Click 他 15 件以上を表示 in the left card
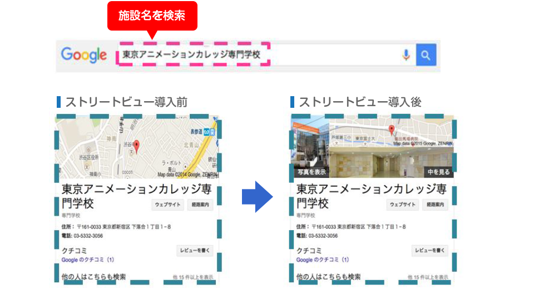Viewport: 534px width, 289px height. point(193,277)
